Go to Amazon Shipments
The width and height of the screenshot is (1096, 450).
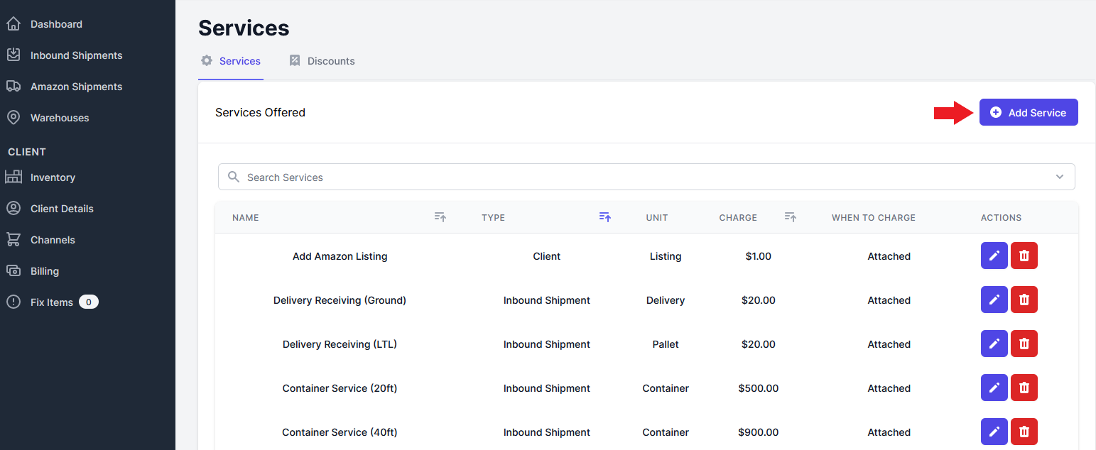point(77,87)
